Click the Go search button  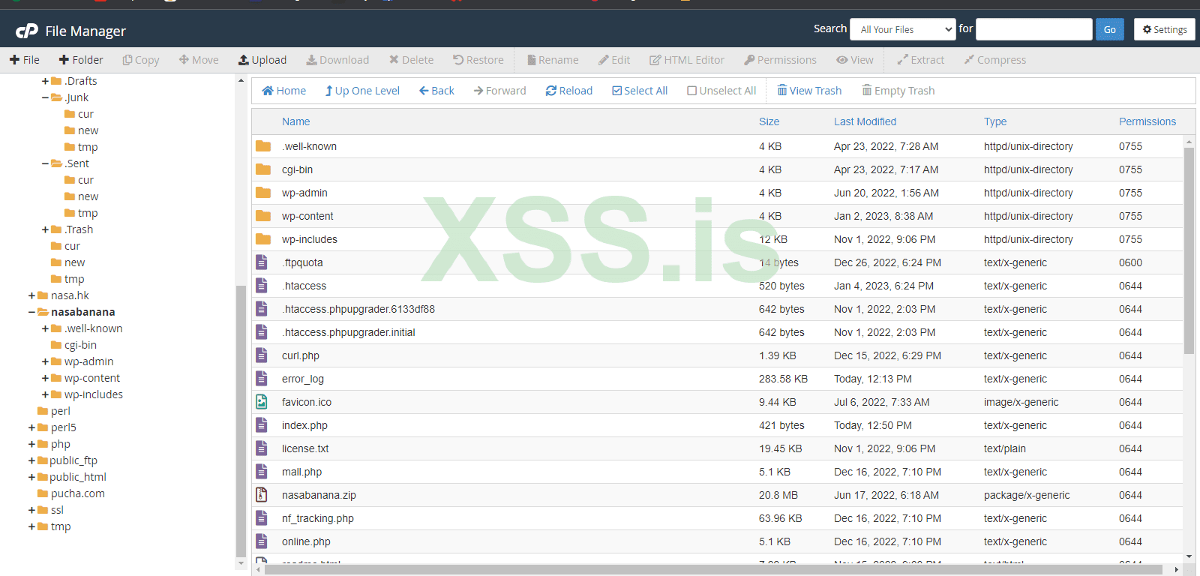[x=1110, y=29]
